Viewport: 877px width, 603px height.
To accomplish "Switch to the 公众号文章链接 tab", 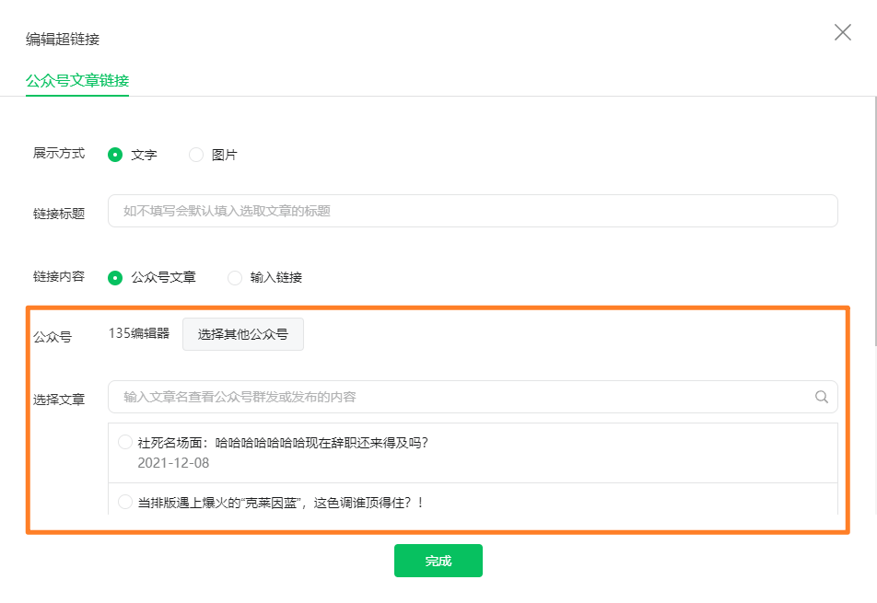I will tap(77, 81).
